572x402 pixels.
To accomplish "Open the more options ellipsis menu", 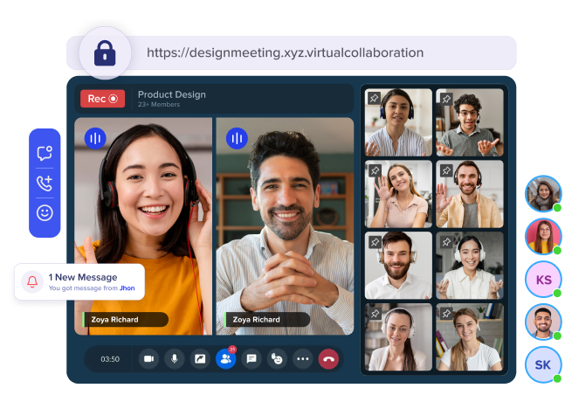I will (303, 358).
